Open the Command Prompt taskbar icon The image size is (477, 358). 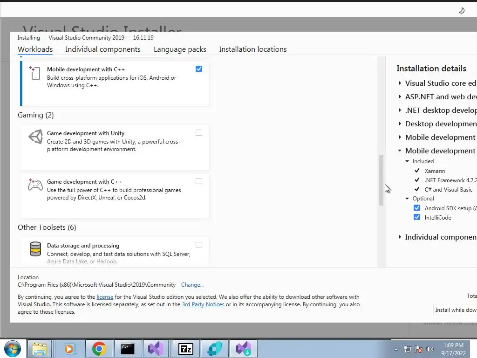(128, 349)
